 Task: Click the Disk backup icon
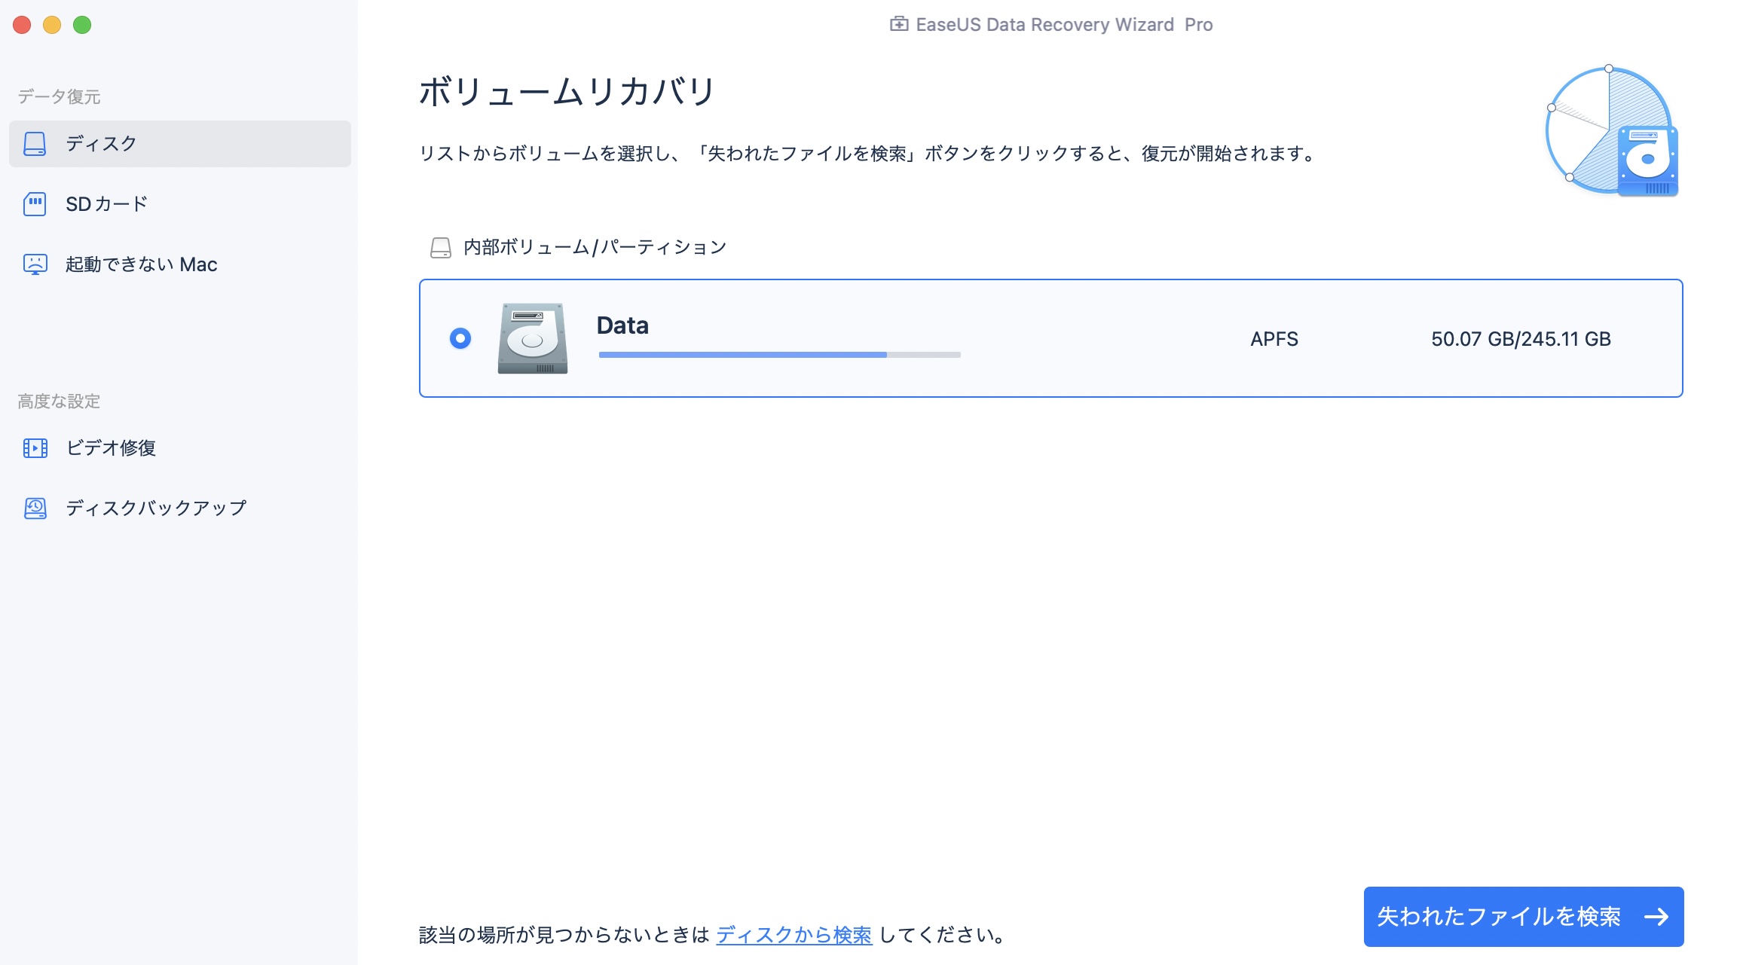click(35, 508)
